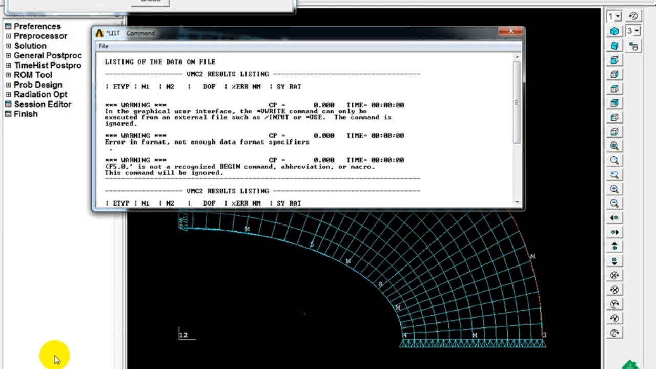
Task: Select the oblique view cube icon
Action: click(614, 46)
